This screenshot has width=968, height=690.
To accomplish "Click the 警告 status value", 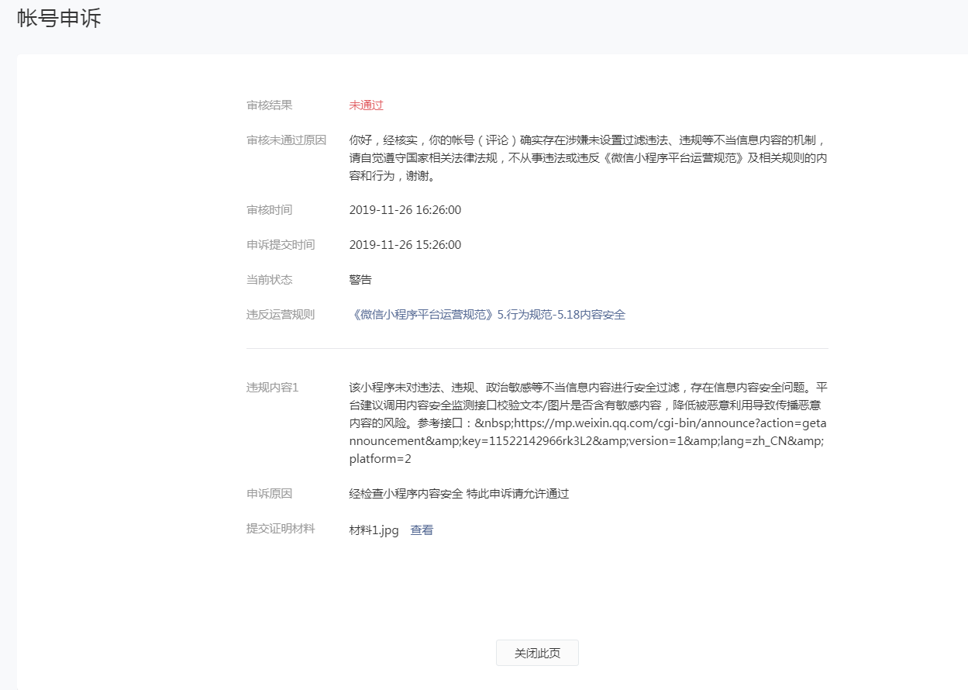I will coord(360,280).
